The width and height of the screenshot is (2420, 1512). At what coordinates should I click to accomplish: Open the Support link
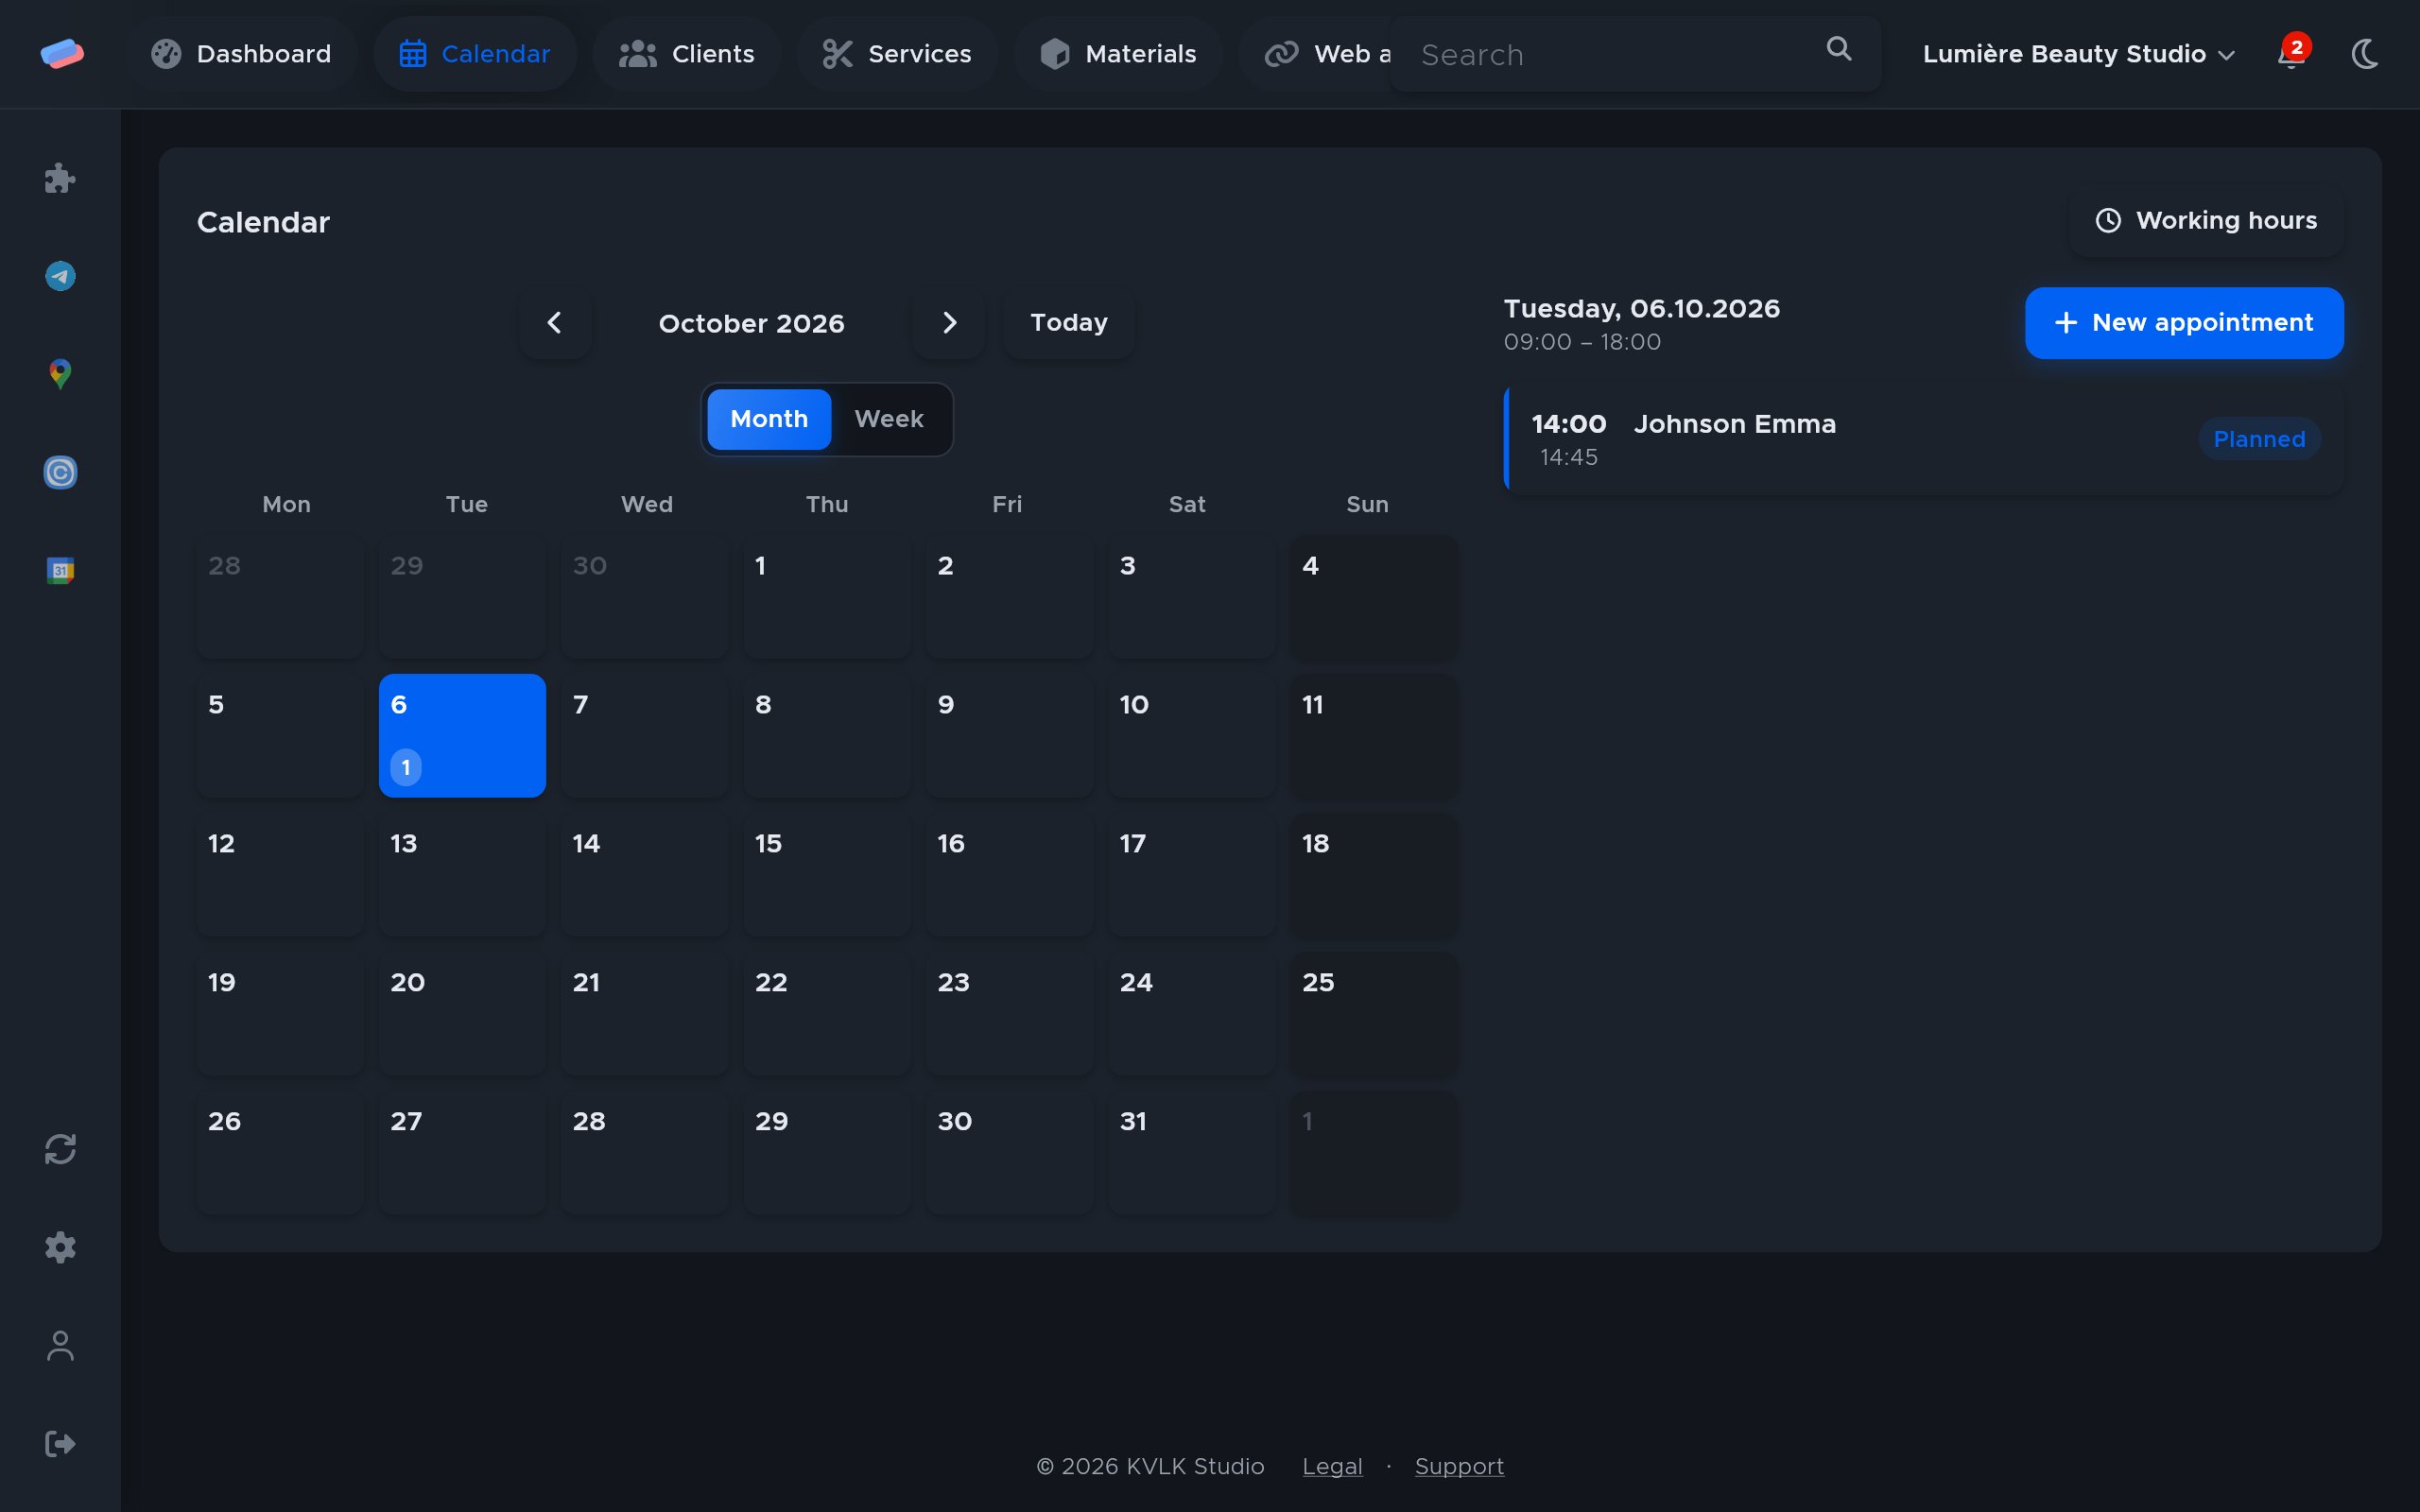(x=1459, y=1466)
